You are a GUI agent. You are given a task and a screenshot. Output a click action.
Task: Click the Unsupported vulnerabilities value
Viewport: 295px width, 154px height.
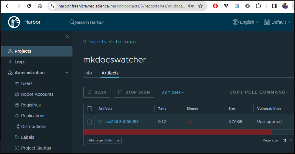point(269,122)
